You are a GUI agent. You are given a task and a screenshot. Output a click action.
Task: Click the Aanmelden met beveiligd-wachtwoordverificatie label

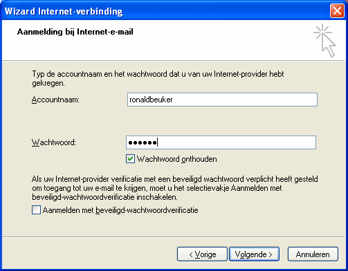[120, 210]
